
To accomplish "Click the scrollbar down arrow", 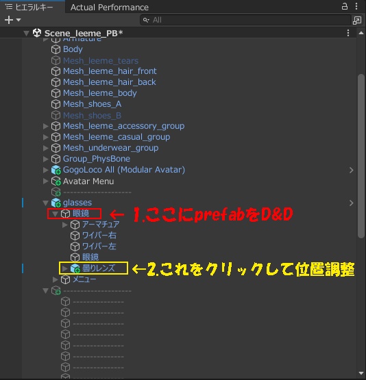I will click(361, 373).
